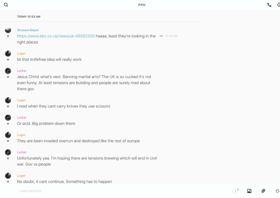Start a voice call with the phone icon
Viewport: 280px width, 198px height.
coord(269,5)
